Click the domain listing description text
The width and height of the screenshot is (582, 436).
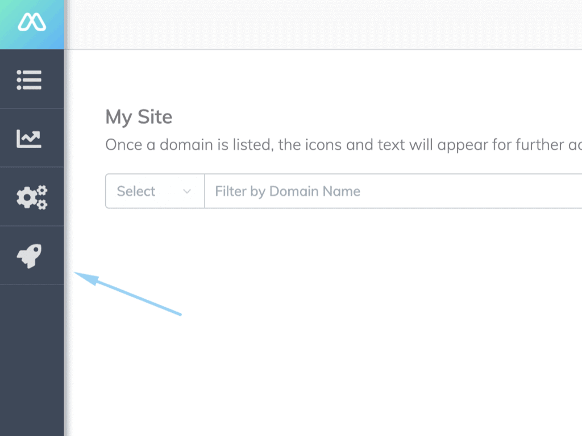point(343,145)
